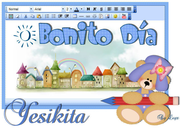The width and height of the screenshot is (181, 130).
Task: Click the eraser remove formatting icon
Action: [x=17, y=16]
